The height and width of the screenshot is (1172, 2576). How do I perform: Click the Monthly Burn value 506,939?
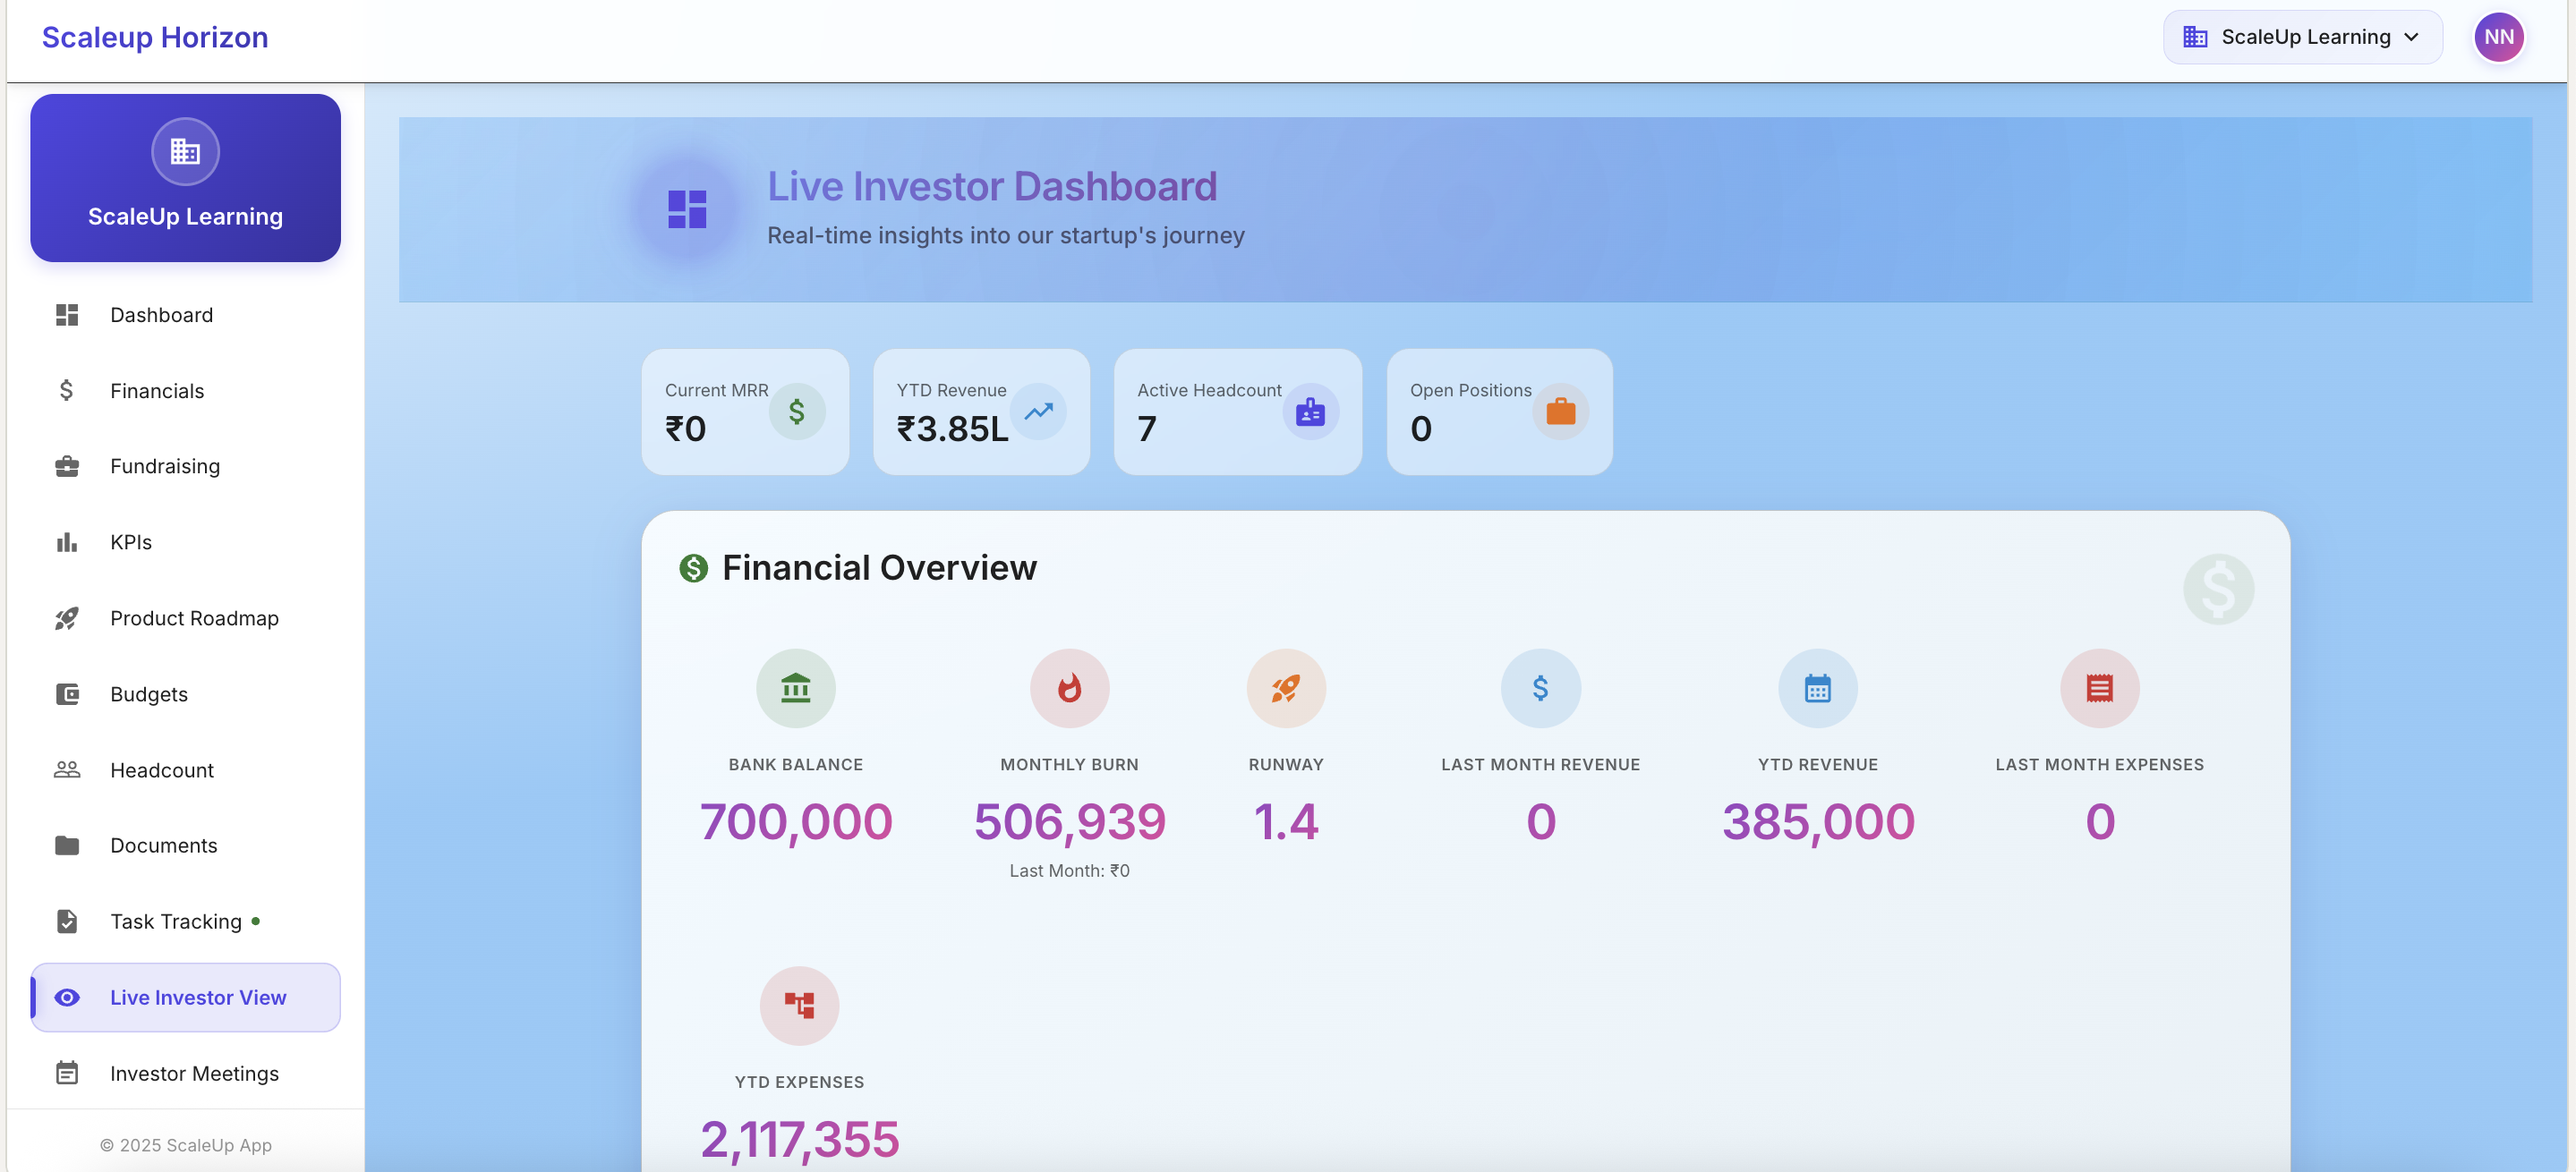[1069, 821]
